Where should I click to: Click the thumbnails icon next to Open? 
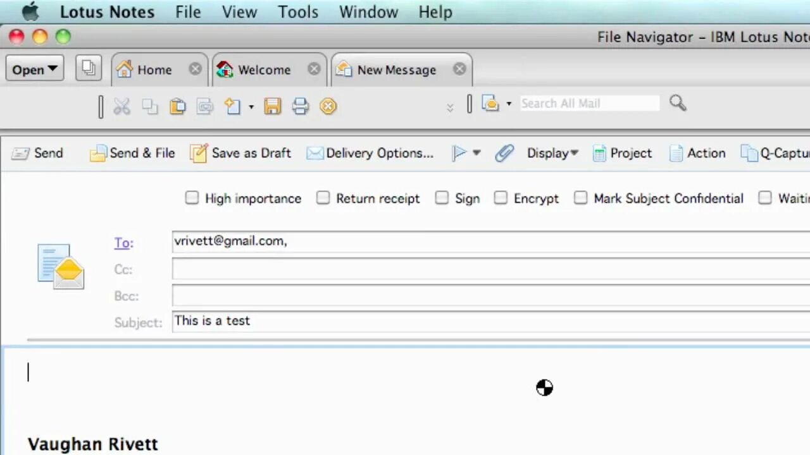89,68
